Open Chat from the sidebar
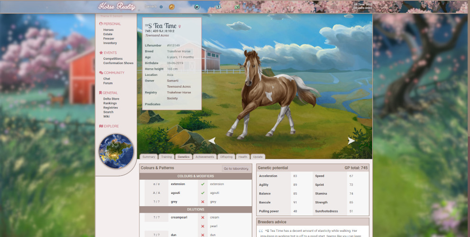Image resolution: width=470 pixels, height=237 pixels. coord(107,79)
